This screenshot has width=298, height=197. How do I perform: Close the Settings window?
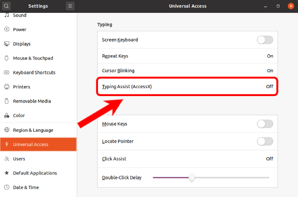click(291, 6)
